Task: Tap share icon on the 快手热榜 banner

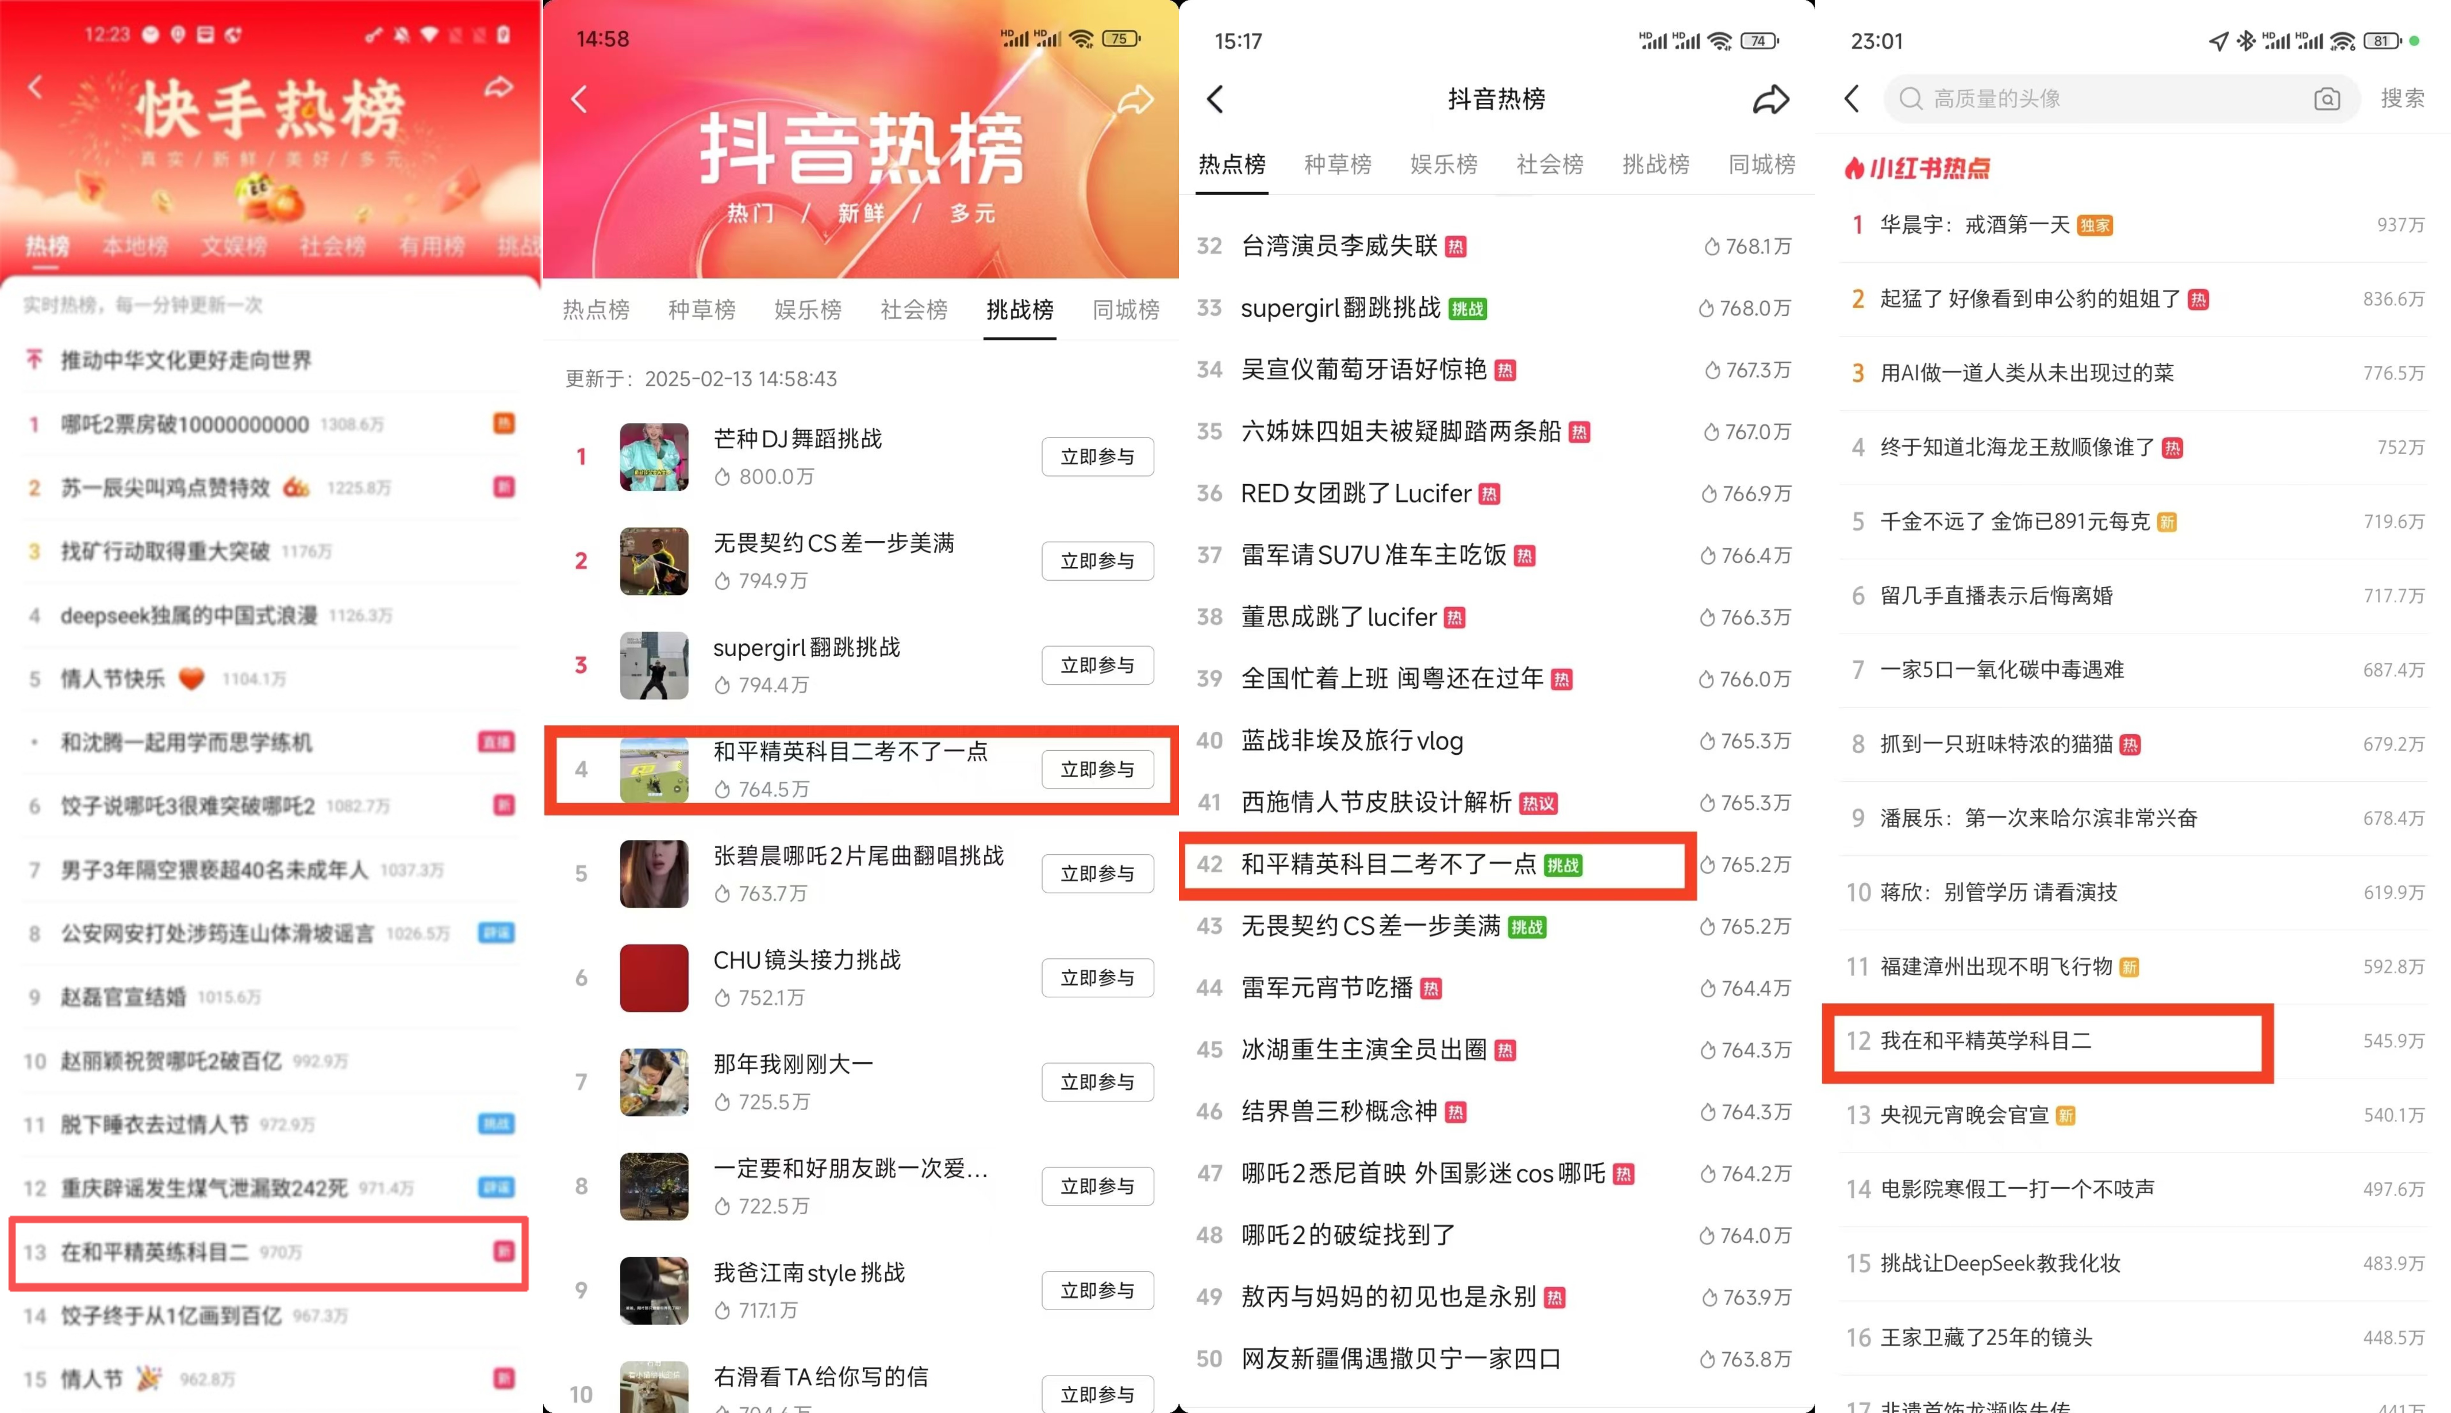Action: coord(499,87)
